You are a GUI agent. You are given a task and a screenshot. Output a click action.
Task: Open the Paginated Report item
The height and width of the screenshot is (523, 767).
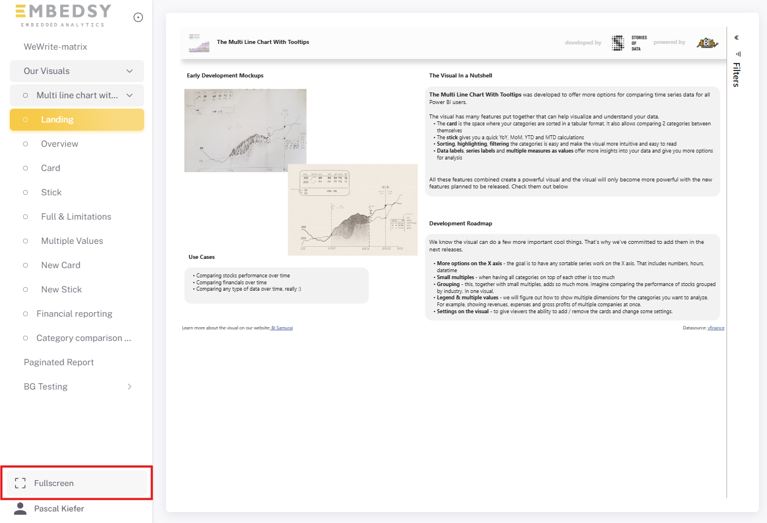click(58, 362)
